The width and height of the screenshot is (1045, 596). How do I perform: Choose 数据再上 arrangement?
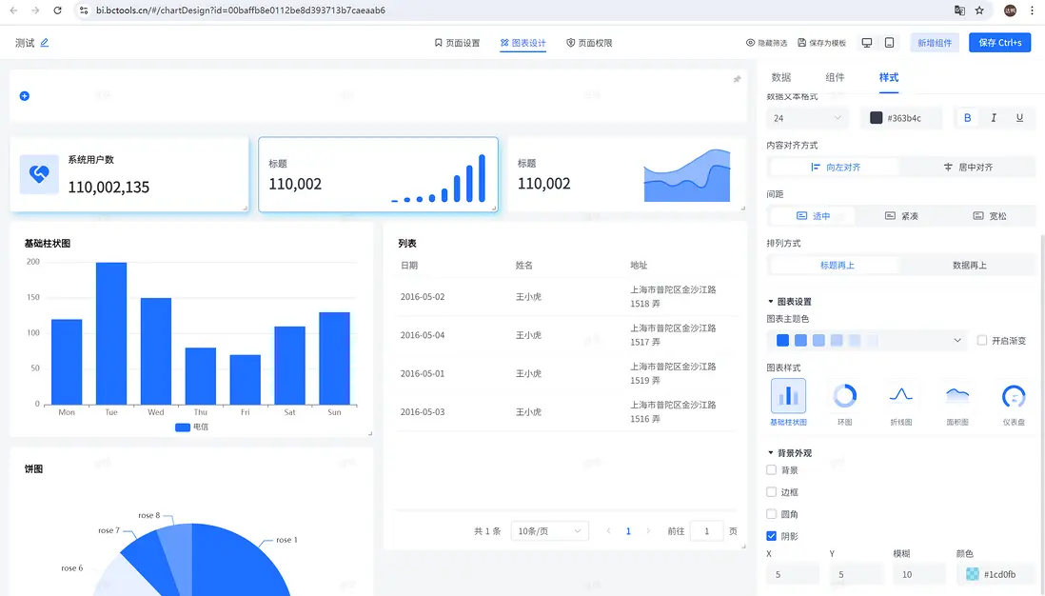[969, 266]
